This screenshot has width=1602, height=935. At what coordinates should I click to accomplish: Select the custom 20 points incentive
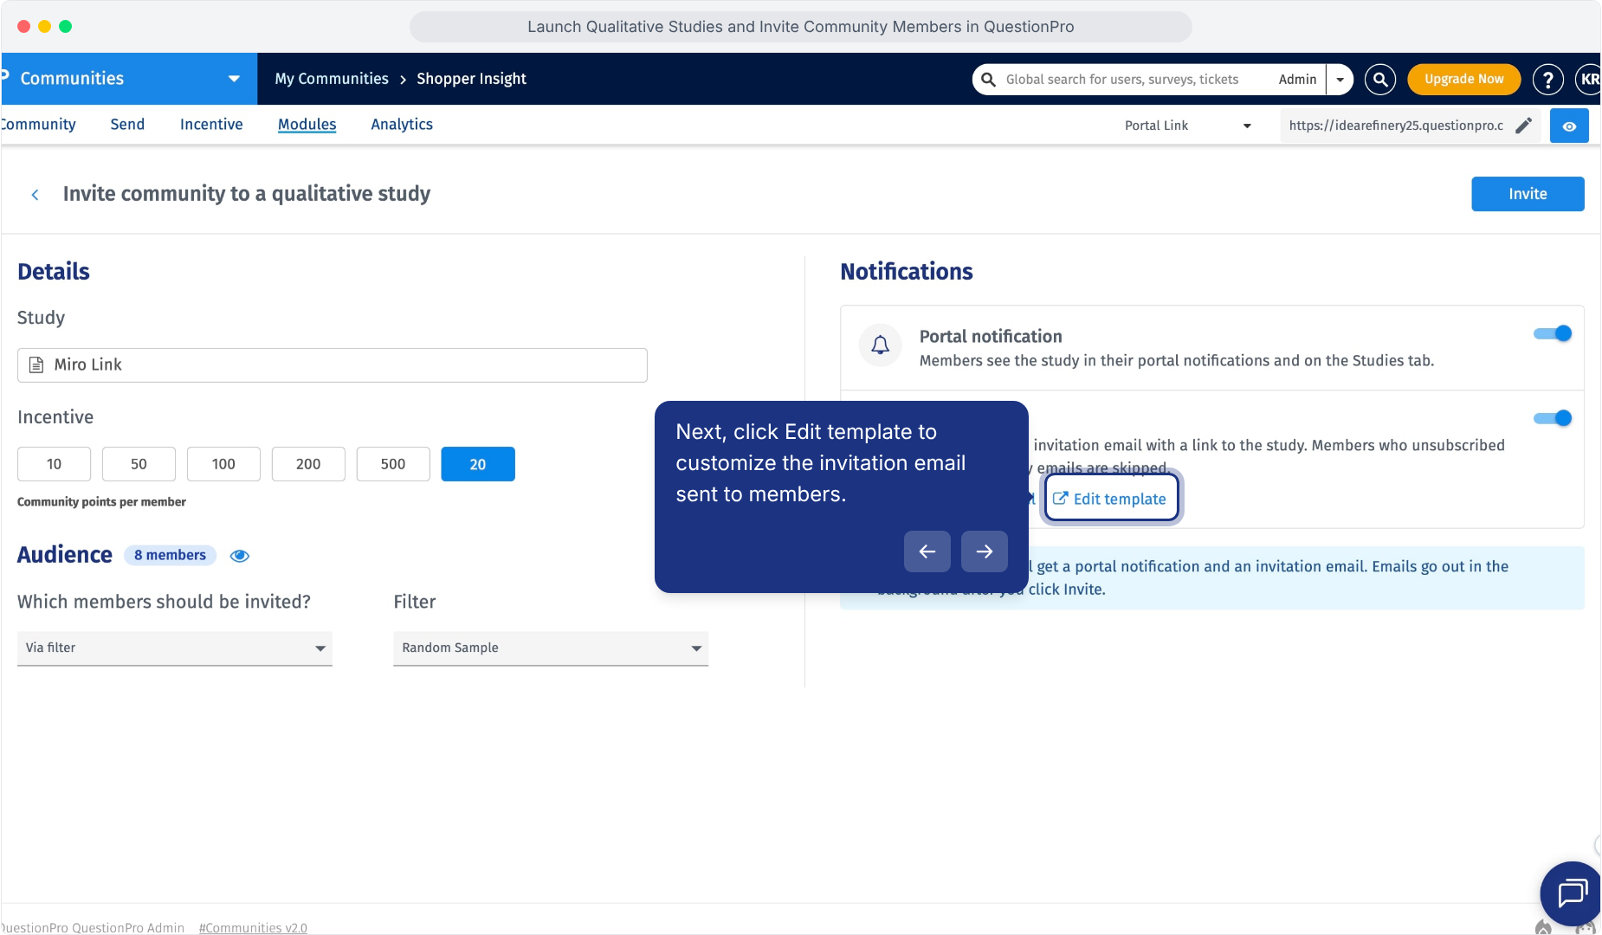(x=478, y=464)
